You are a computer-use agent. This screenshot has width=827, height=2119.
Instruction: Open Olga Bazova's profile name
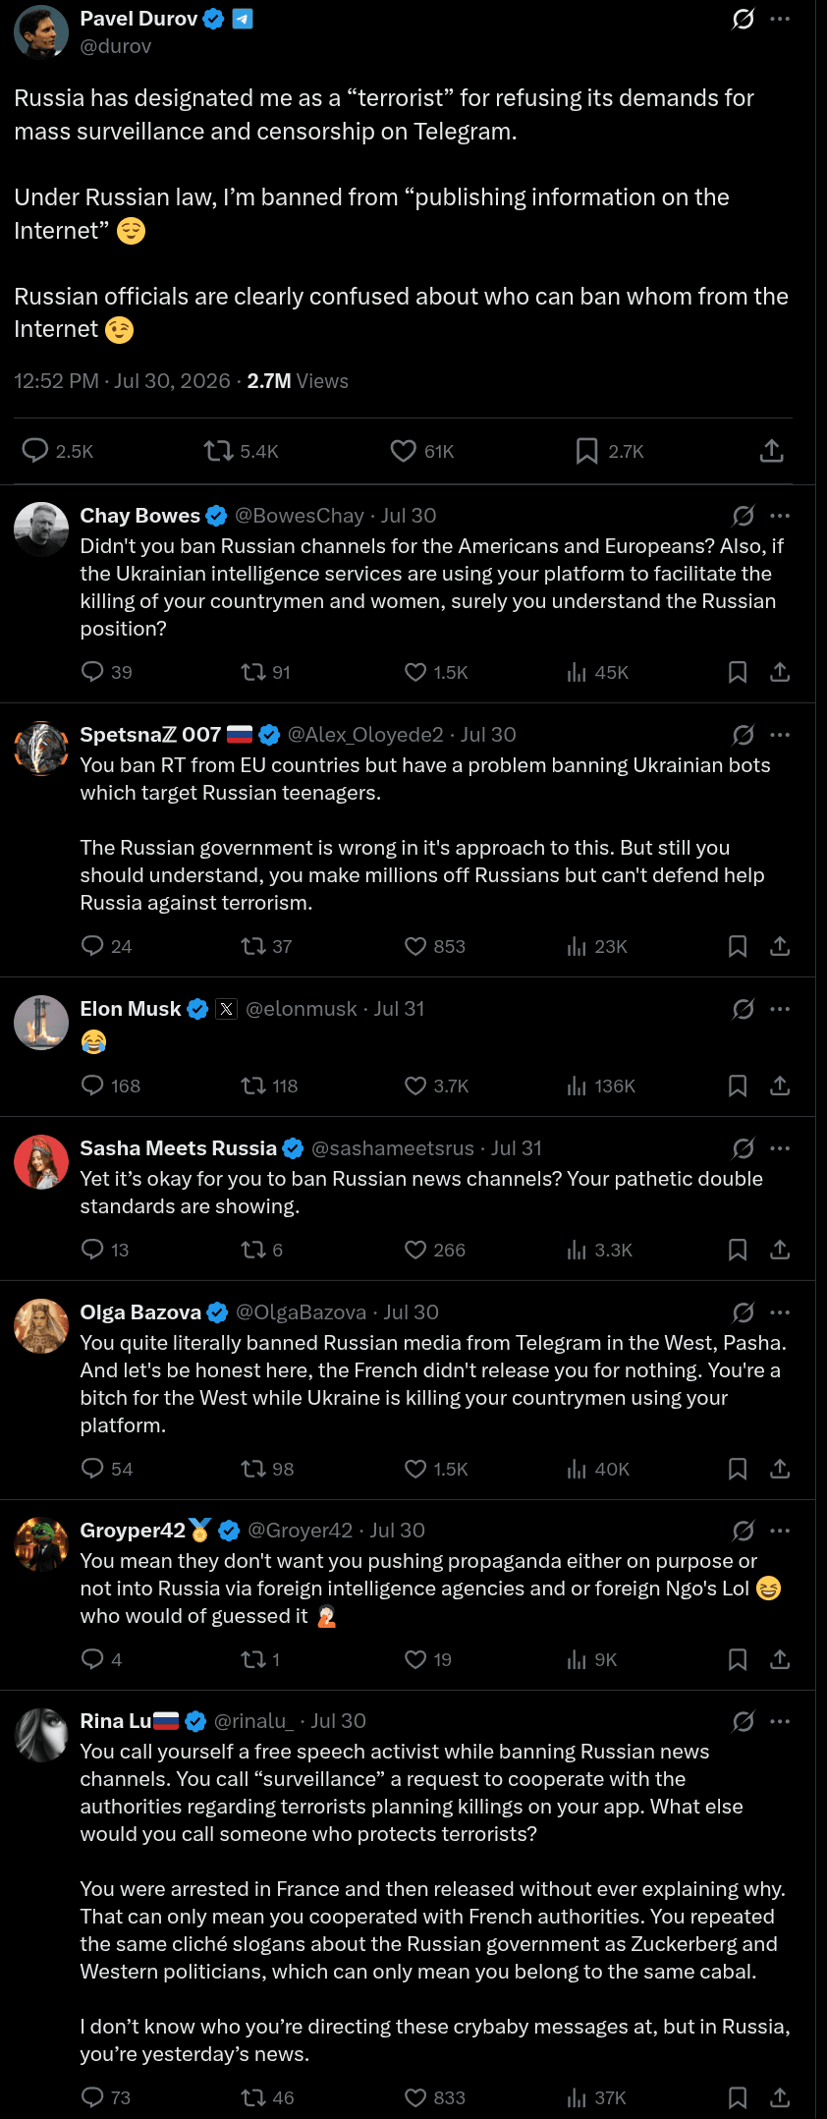[140, 1312]
